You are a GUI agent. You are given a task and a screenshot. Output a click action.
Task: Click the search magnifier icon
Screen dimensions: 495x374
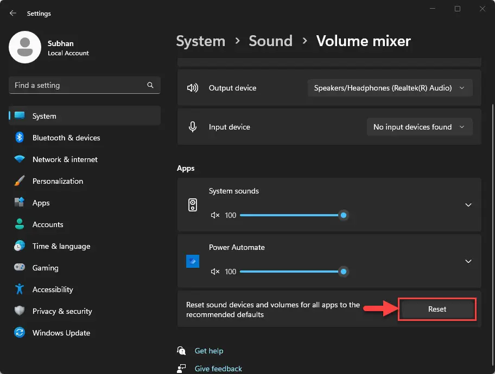pyautogui.click(x=150, y=85)
